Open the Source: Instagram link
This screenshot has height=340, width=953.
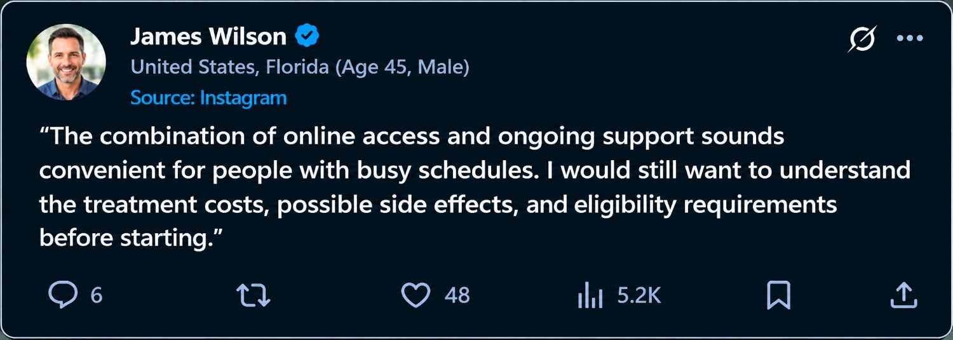208,98
